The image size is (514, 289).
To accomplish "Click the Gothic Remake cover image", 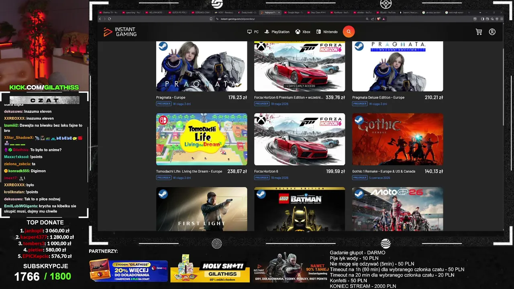I will click(x=398, y=139).
